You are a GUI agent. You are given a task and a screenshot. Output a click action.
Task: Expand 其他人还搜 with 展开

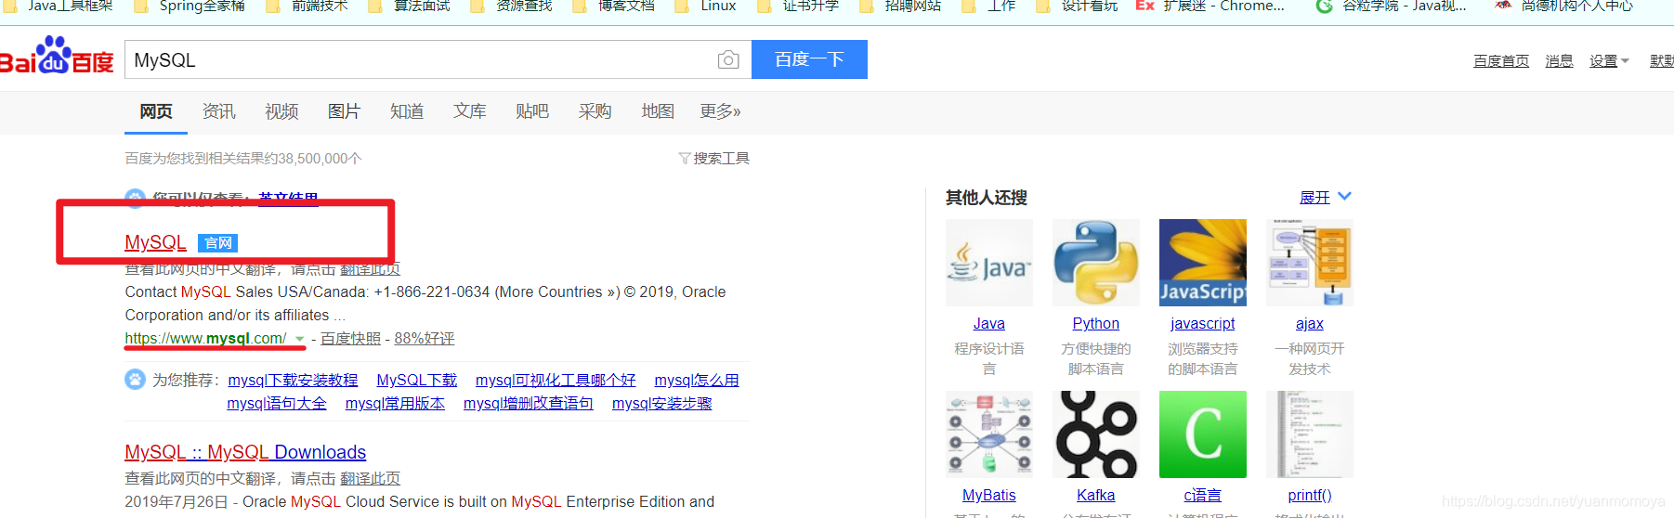coord(1325,198)
